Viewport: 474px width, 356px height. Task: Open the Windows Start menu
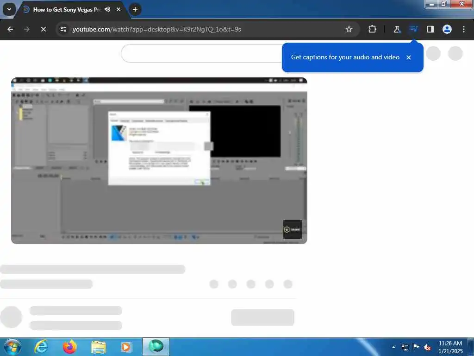tap(12, 347)
